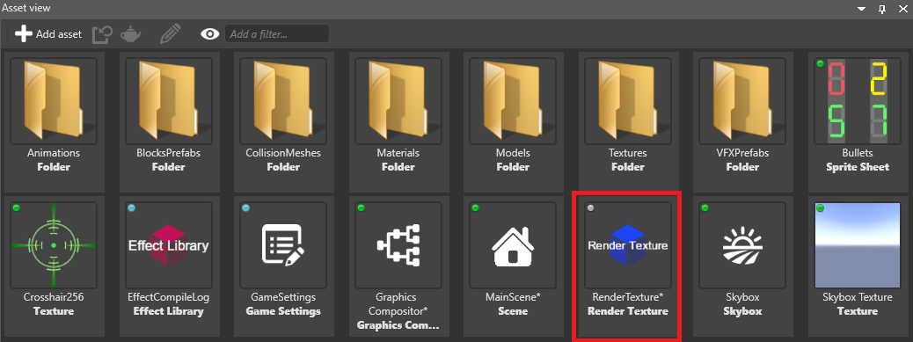This screenshot has height=342, width=913.
Task: Click the green status dot on Bullets
Action: click(x=820, y=64)
